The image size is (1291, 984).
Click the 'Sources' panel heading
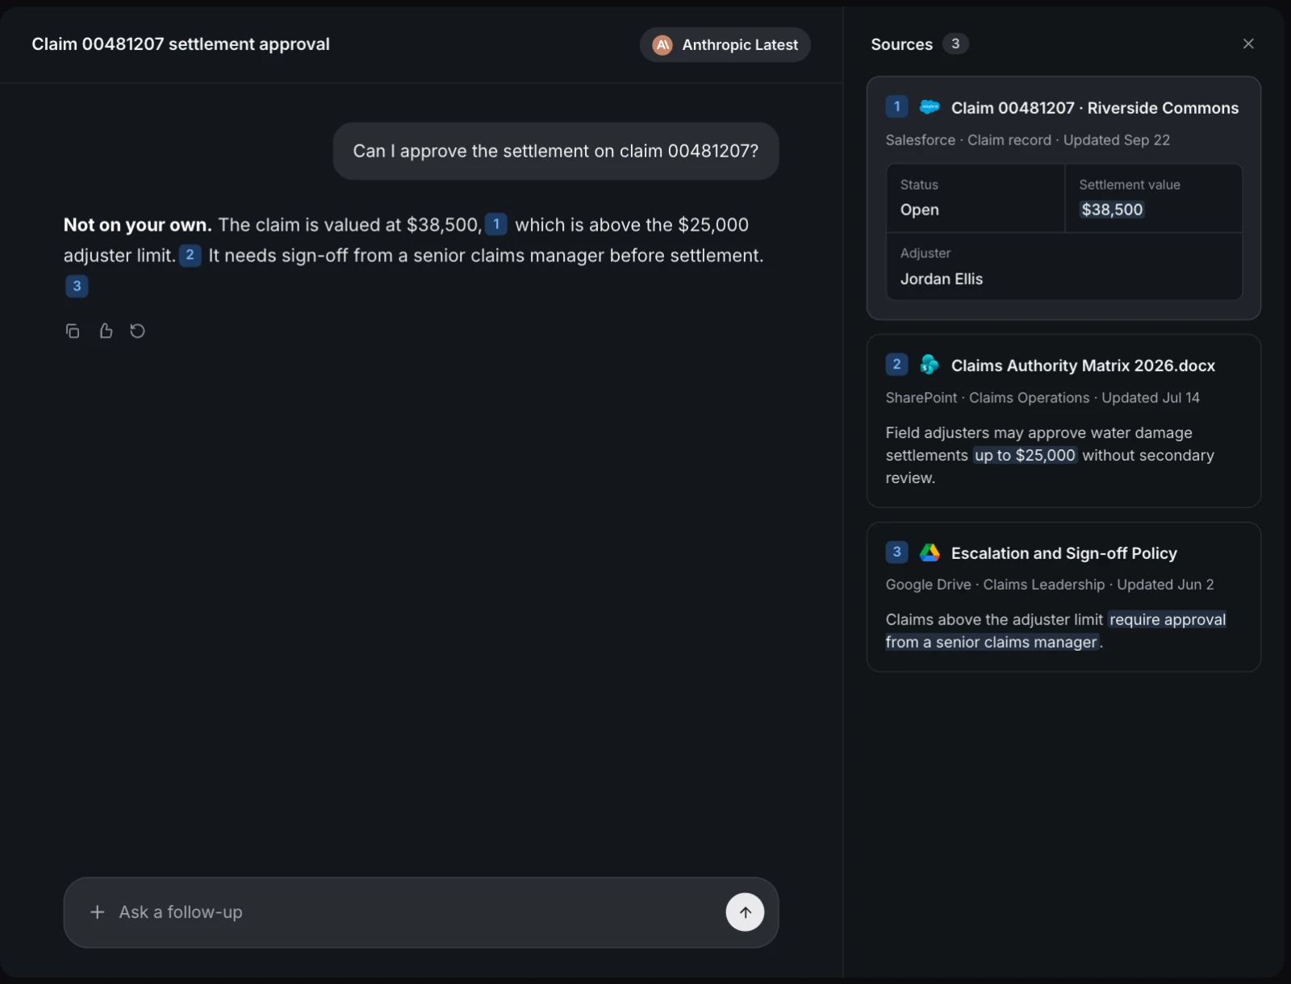coord(902,44)
